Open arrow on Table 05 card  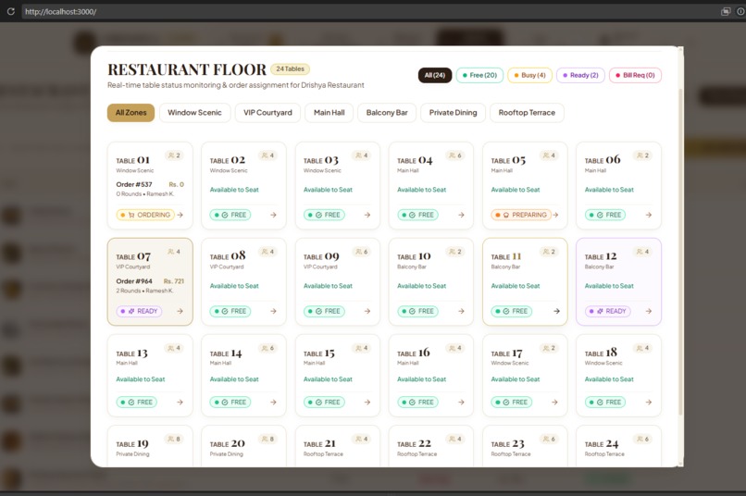point(555,215)
